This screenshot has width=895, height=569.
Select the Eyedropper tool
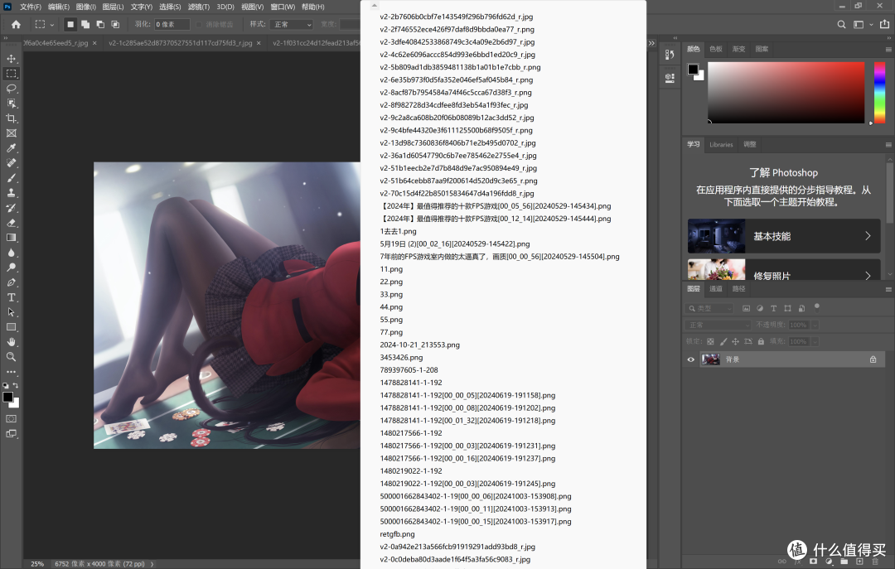point(12,147)
